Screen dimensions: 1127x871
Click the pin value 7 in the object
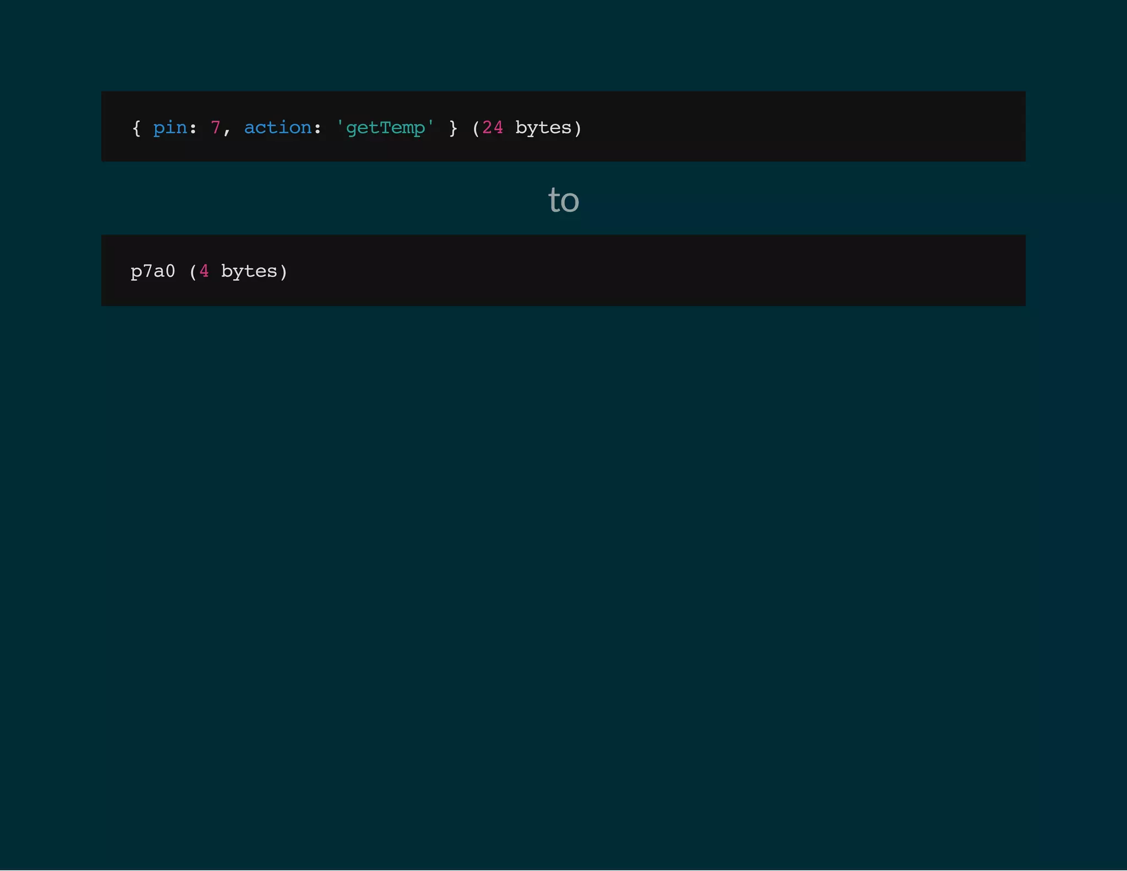click(215, 128)
